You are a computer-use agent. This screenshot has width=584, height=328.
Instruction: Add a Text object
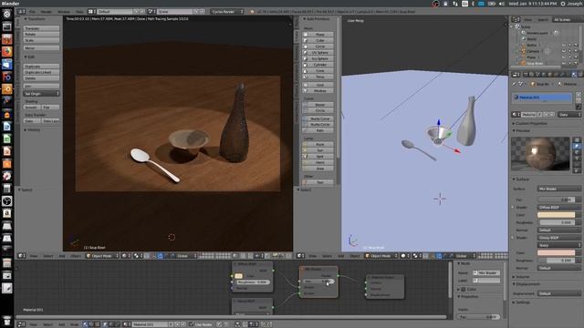tap(318, 182)
